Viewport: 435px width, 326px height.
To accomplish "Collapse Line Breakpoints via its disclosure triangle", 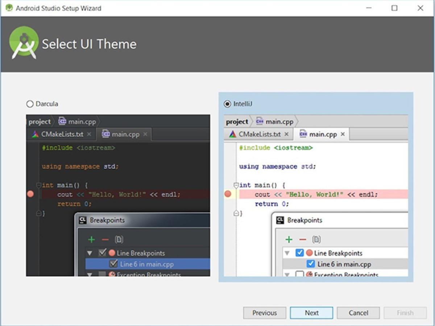I will (287, 253).
